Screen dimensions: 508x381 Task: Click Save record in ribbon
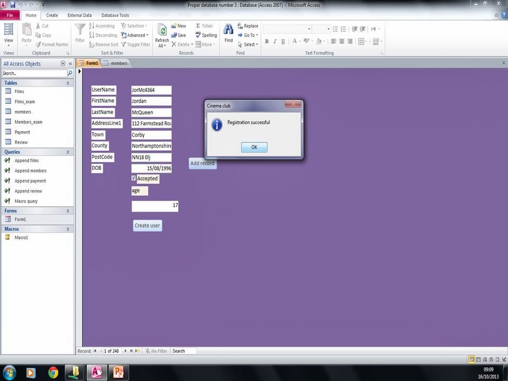[x=178, y=35]
